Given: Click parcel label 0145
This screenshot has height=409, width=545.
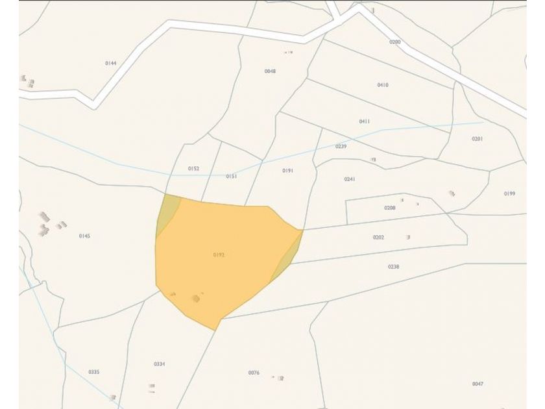Looking at the screenshot, I should pos(84,236).
